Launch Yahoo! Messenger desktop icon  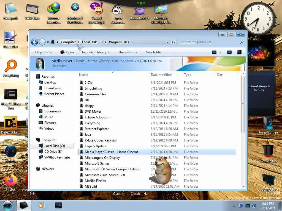tap(96, 13)
